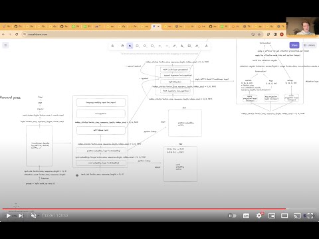Image resolution: width=319 pixels, height=239 pixels.
Task: Choose the Rectangle shape tool
Action: pos(137,46)
